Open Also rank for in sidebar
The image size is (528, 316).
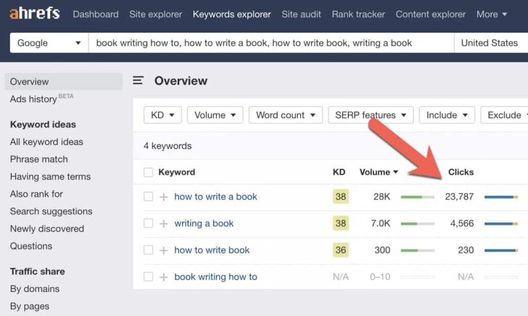[x=37, y=194]
